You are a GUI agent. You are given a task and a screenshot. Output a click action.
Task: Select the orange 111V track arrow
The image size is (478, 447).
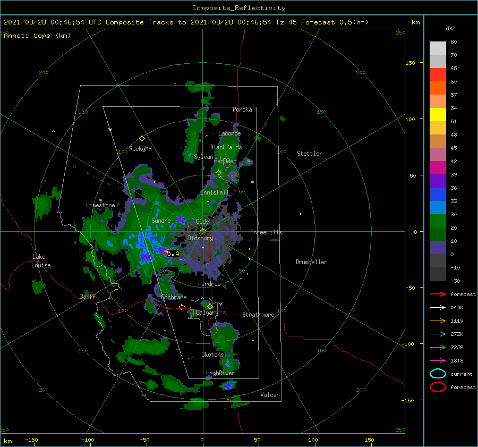click(438, 321)
